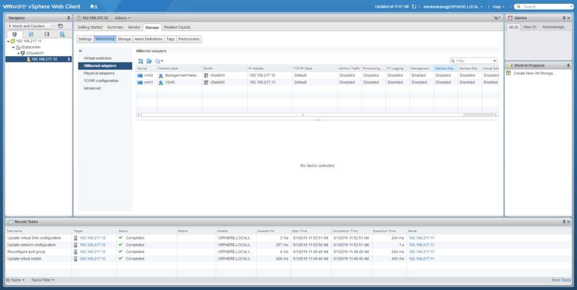
Task: Select Advanced in networking menu
Action: tap(105, 88)
